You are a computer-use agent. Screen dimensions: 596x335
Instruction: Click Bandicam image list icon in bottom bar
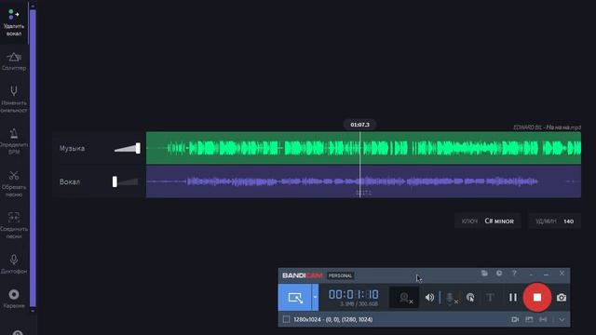pos(529,319)
